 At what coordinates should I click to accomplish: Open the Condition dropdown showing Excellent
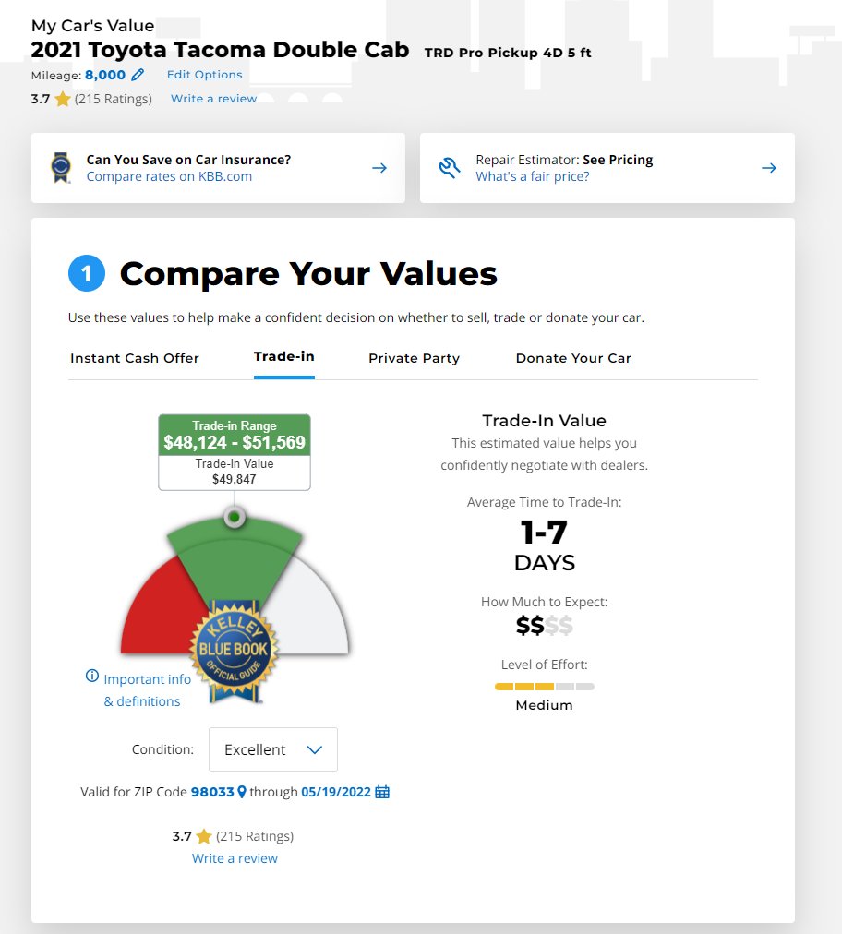(x=273, y=749)
